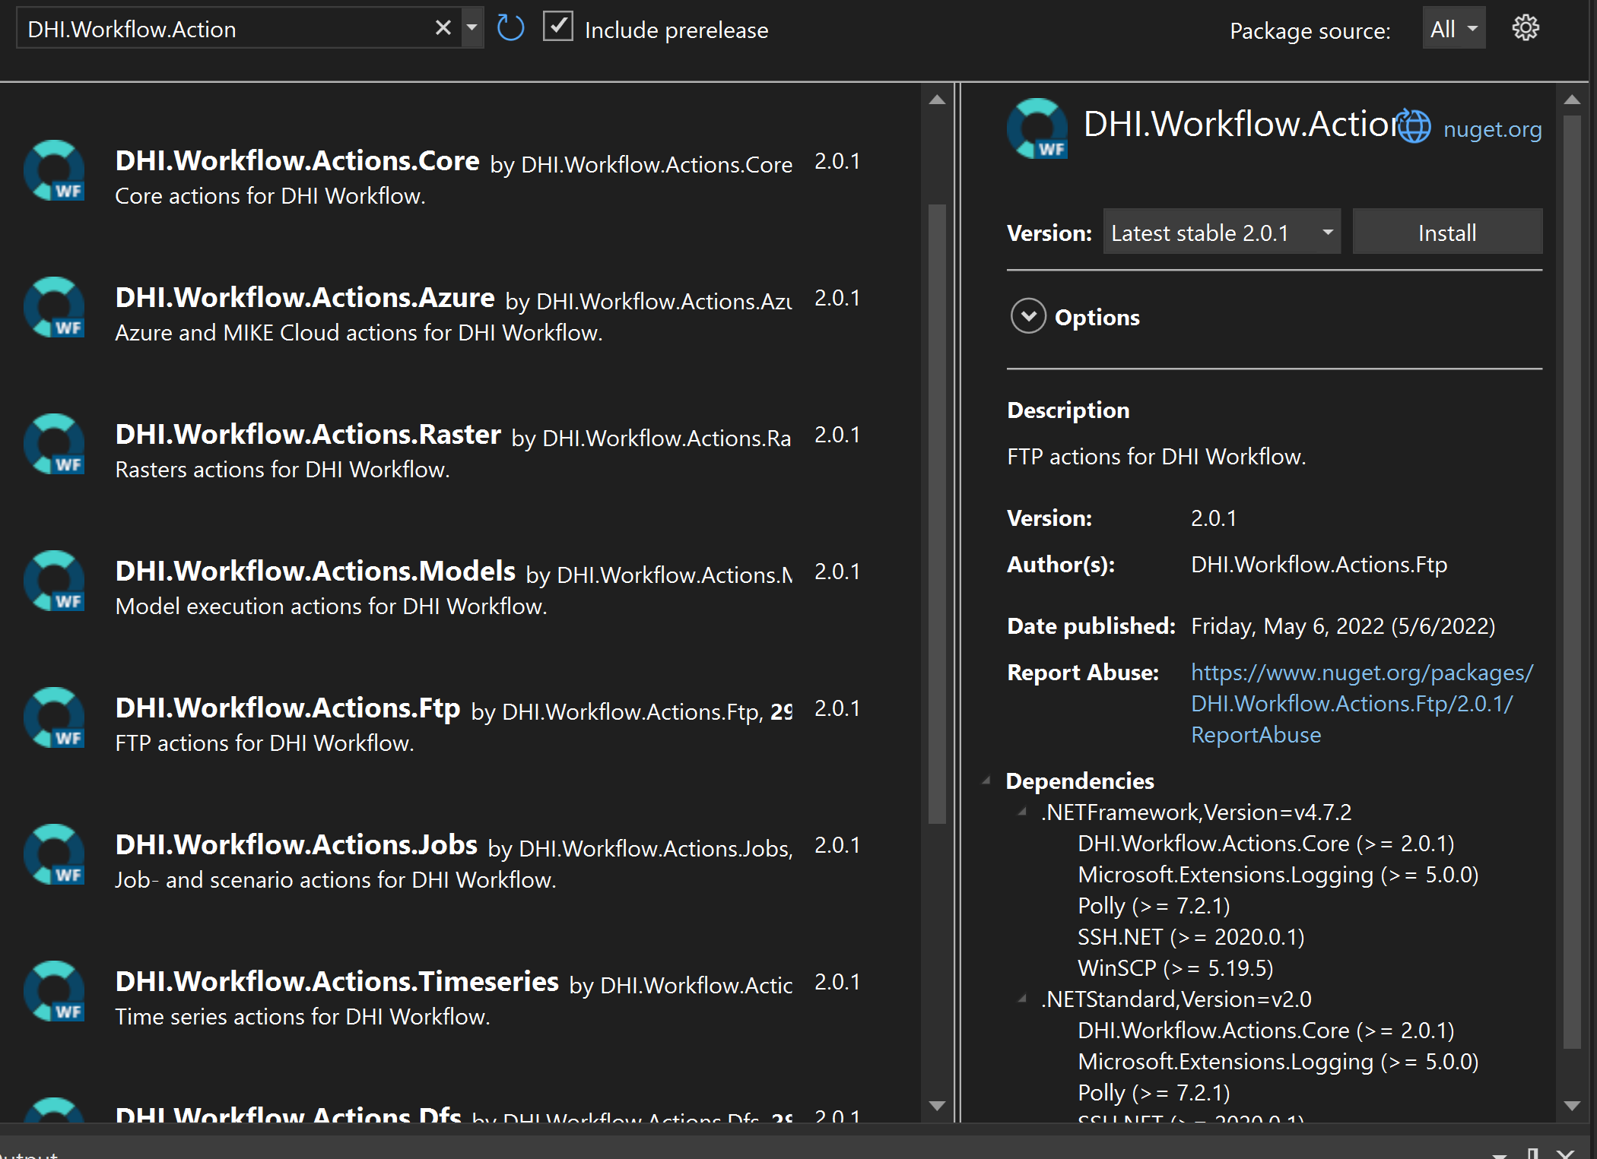Open nuget.org link
The width and height of the screenshot is (1597, 1159).
1492,129
